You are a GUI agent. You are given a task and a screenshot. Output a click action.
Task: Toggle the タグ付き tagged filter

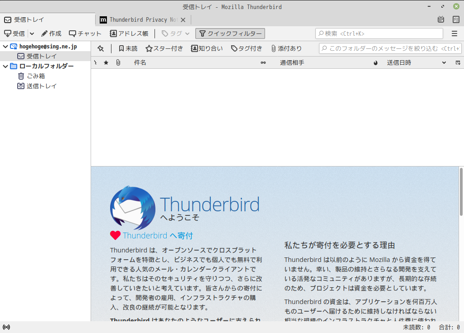point(246,48)
